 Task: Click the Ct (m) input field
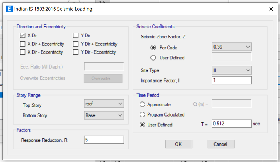point(232,104)
